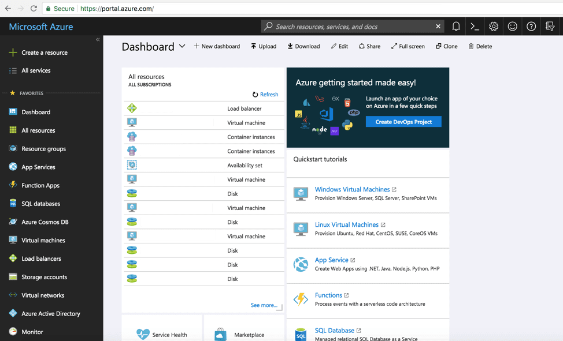Click the SQL Database quickstart icon

point(301,334)
